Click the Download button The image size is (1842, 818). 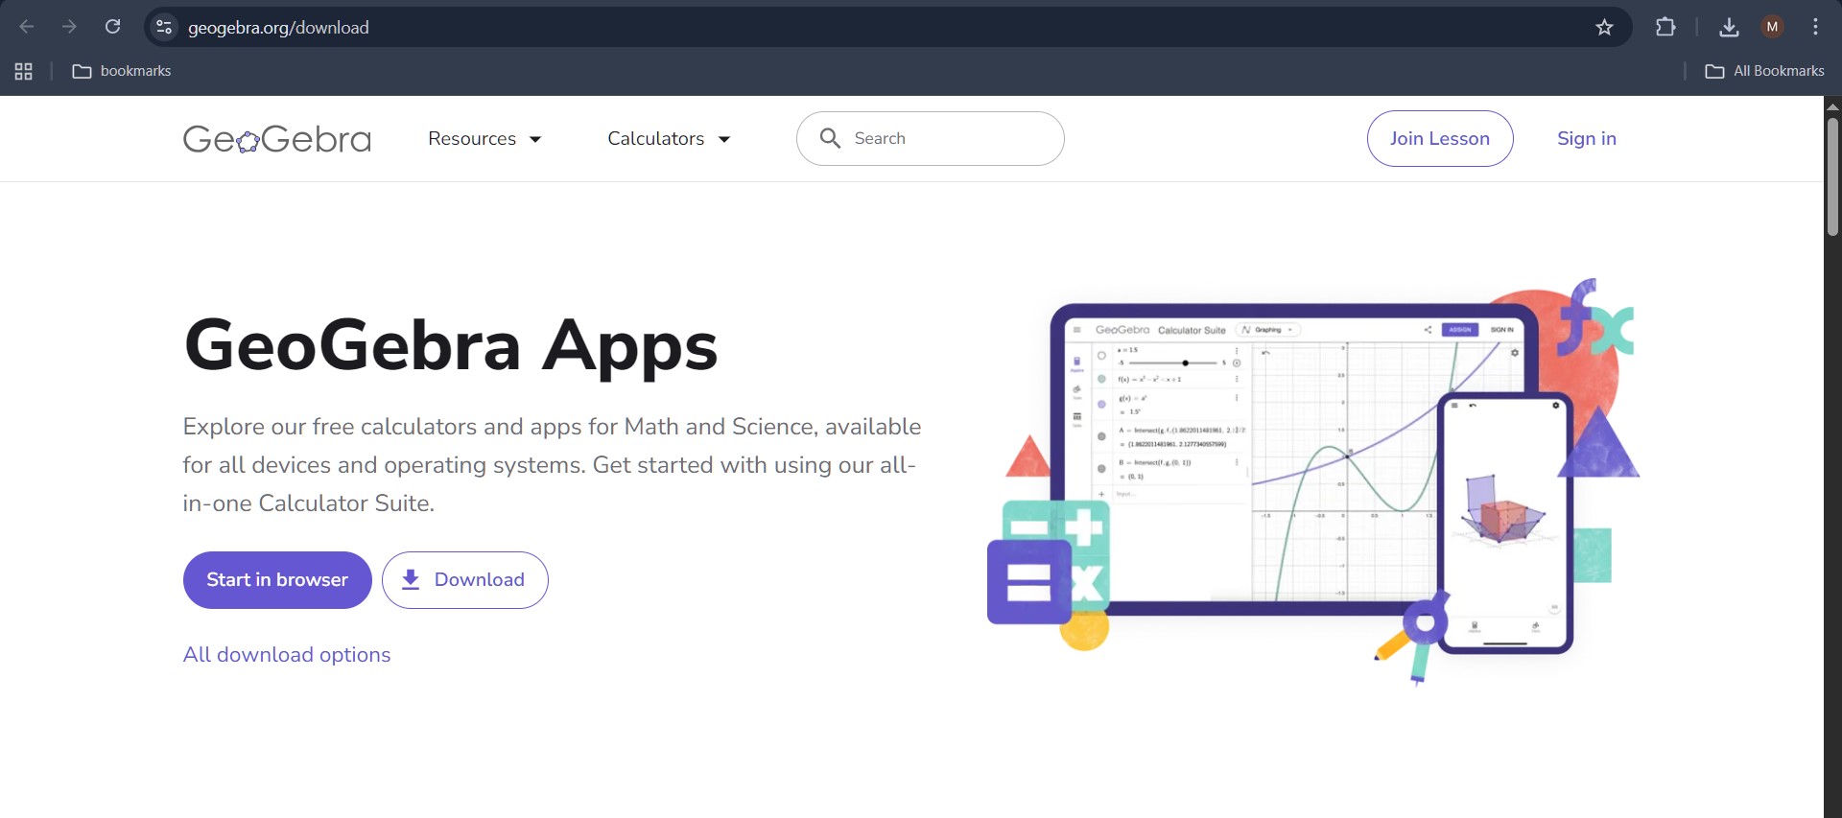465,579
